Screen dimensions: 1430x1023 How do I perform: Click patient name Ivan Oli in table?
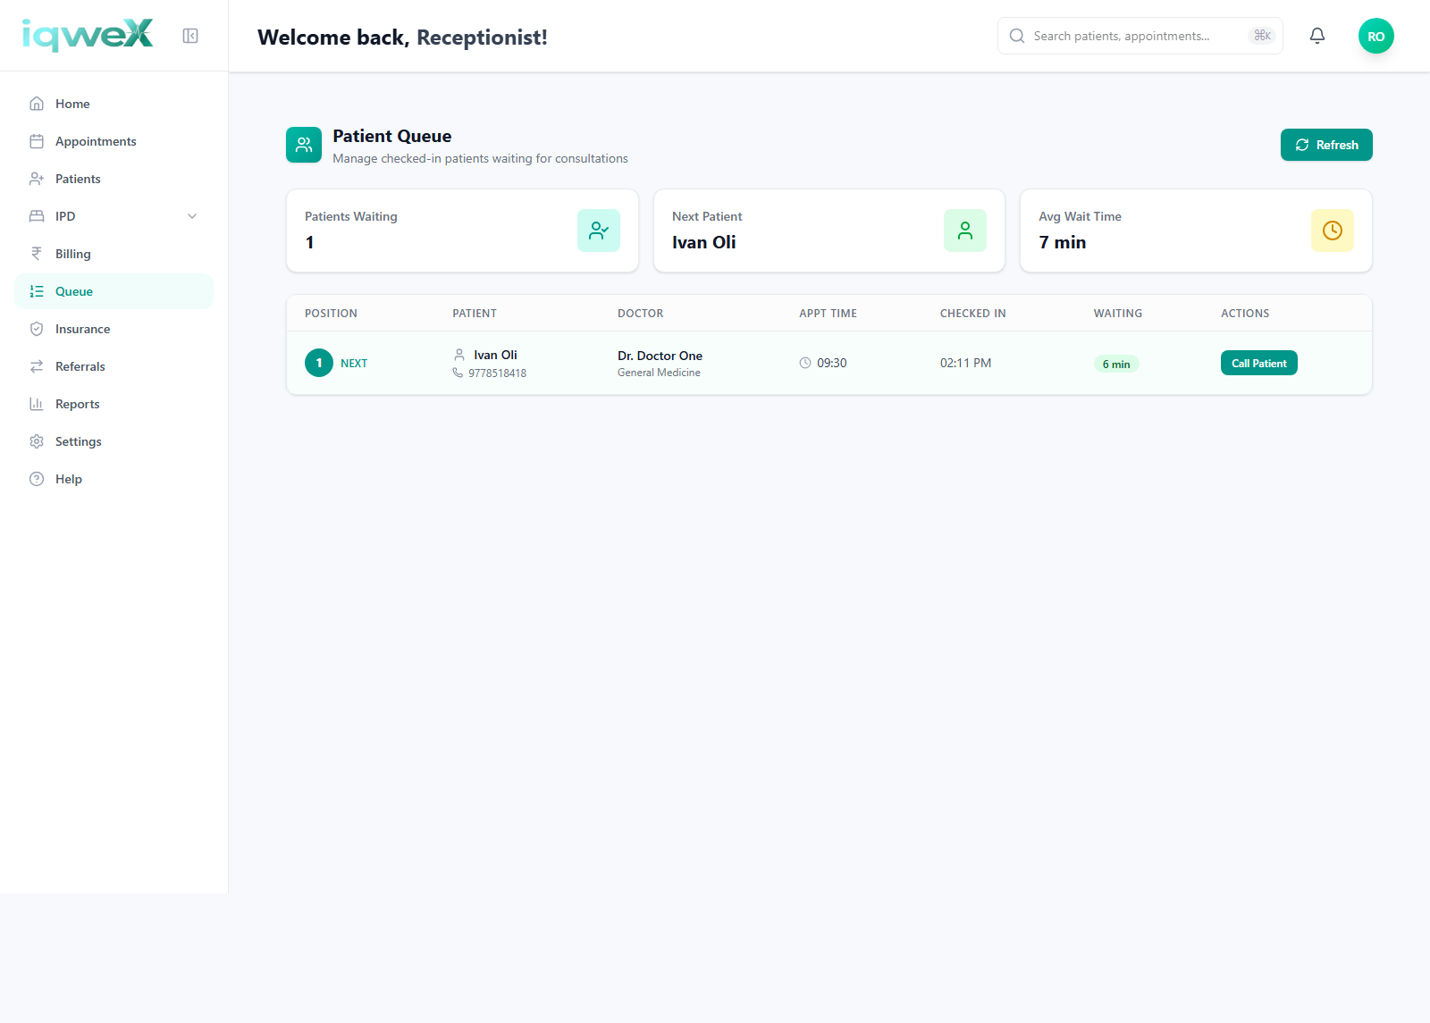point(495,355)
